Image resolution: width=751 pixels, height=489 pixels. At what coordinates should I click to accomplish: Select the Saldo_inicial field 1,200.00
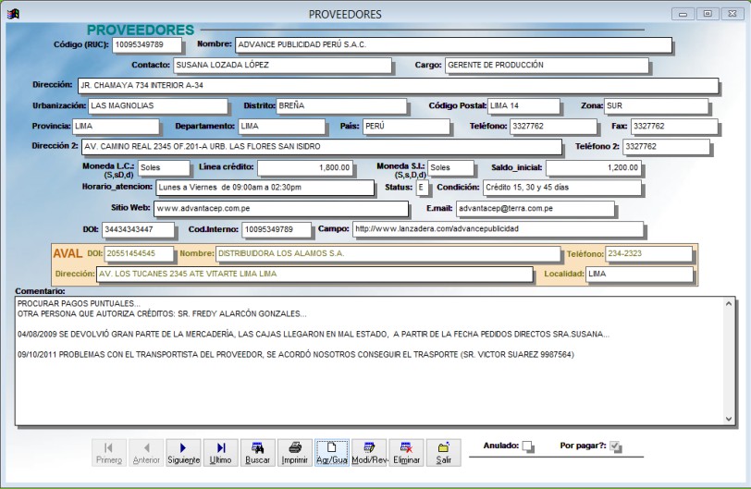tap(594, 168)
